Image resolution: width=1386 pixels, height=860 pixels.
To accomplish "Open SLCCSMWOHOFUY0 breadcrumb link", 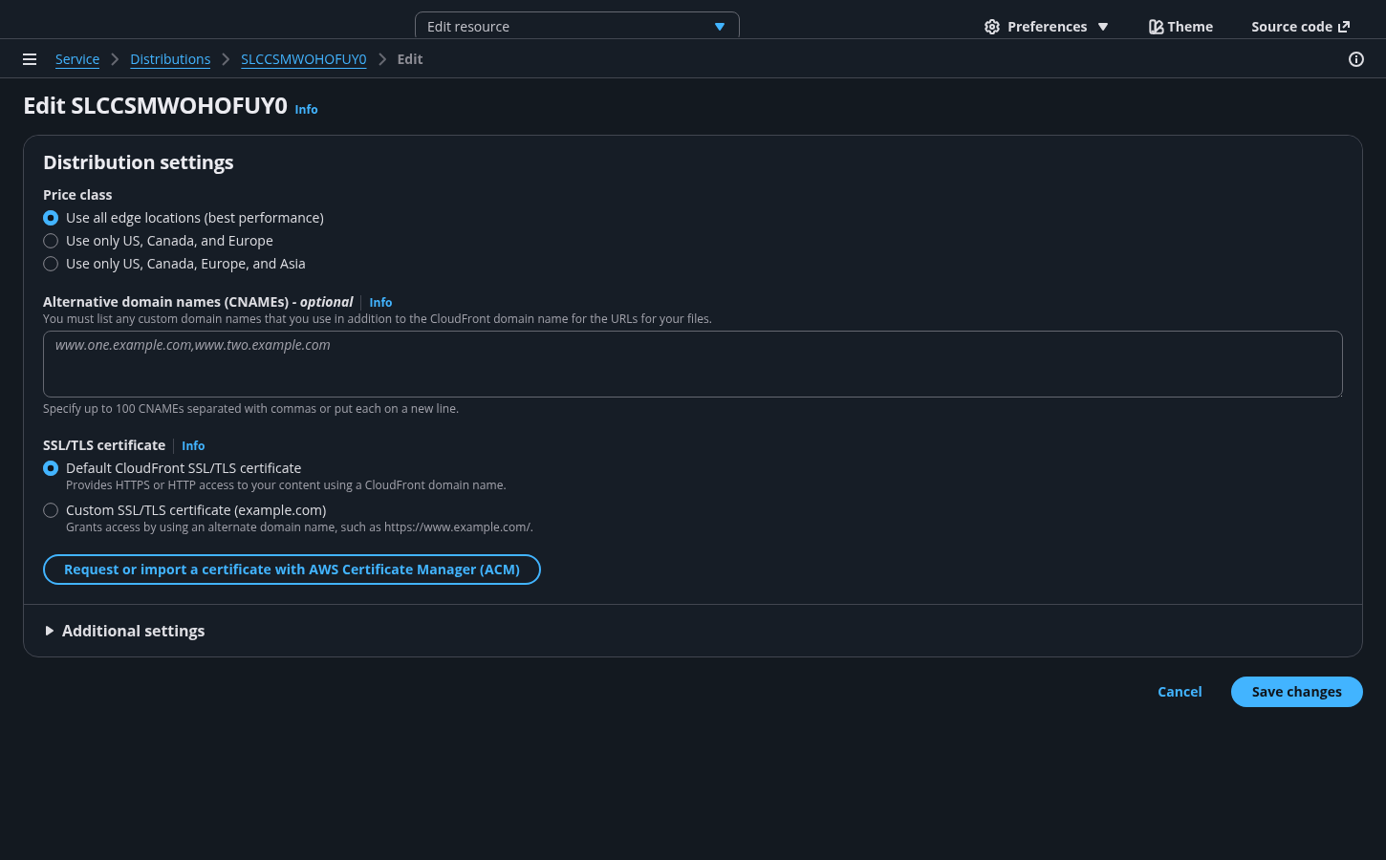I will tap(303, 59).
